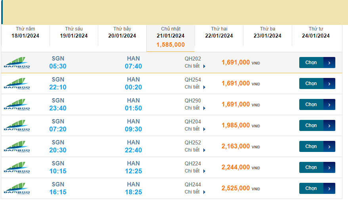Click the 1,985,000 VNĐ price of QH204

236,125
